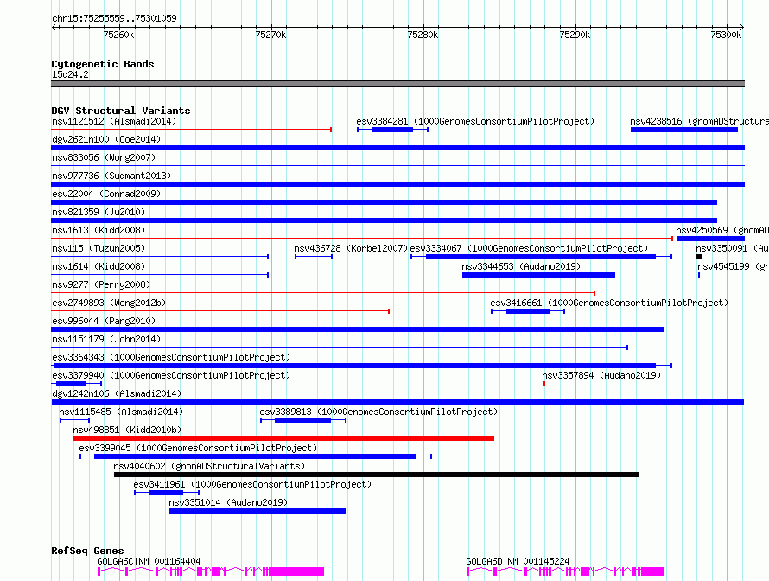Open nsv977736 (Sudmant2013) variant
Viewport: 769px width, 581px height.
111,176
